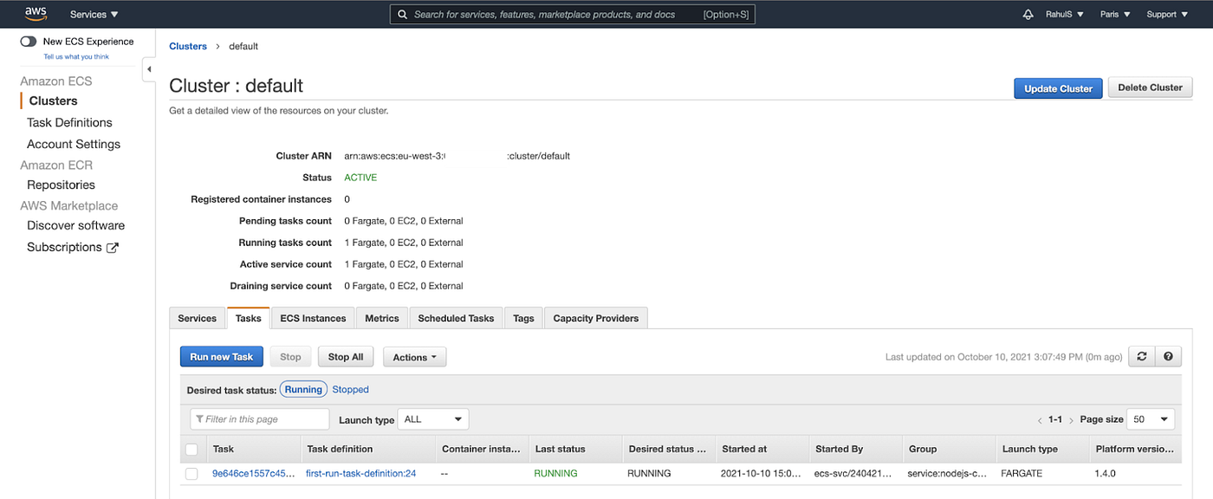The height and width of the screenshot is (499, 1213).
Task: Open the Paris region dropdown
Action: (1115, 15)
